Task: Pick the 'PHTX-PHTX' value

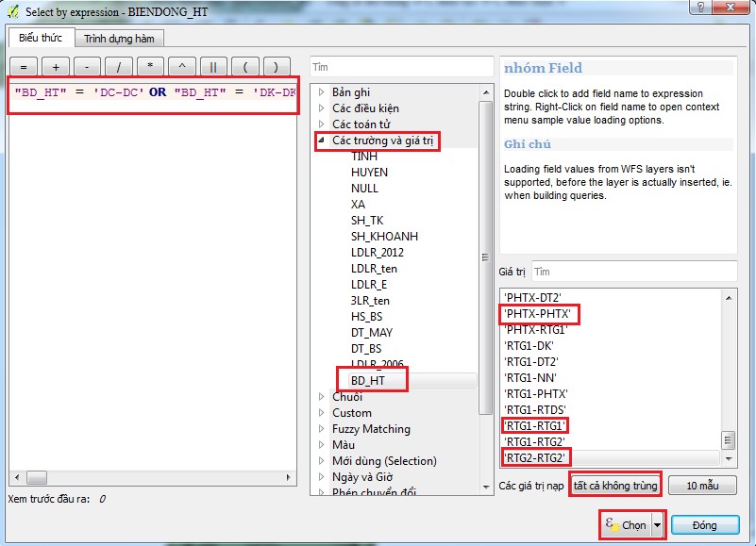Action: pyautogui.click(x=537, y=314)
